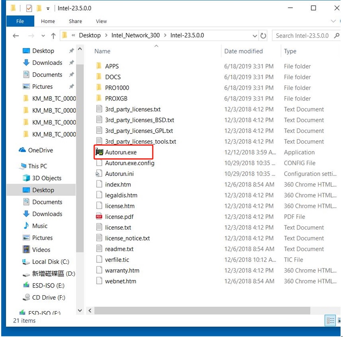Image resolution: width=343 pixels, height=337 pixels.
Task: Click the CD Drive (F:) disc icon
Action: coord(26,297)
